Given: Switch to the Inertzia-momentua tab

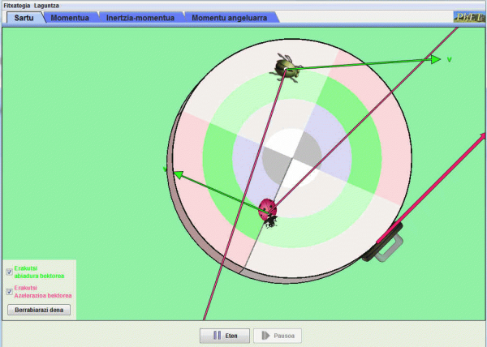Looking at the screenshot, I should pyautogui.click(x=140, y=17).
